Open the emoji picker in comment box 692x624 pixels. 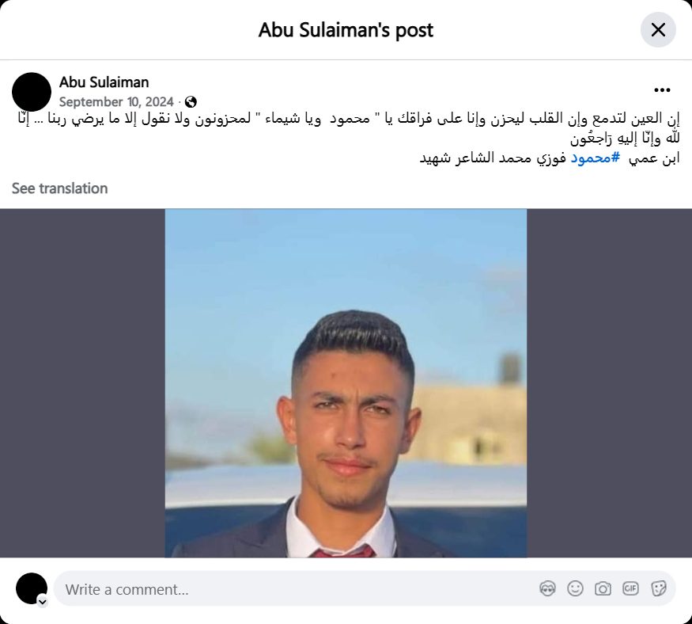(x=575, y=588)
